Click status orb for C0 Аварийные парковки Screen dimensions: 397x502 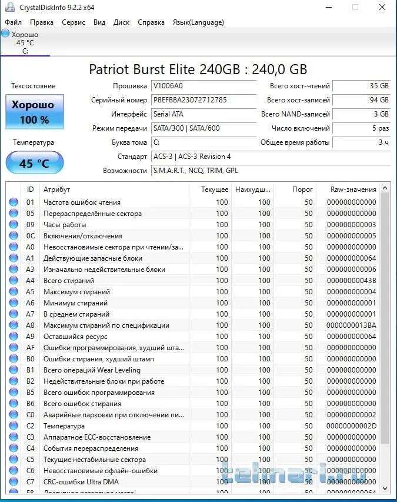(14, 414)
